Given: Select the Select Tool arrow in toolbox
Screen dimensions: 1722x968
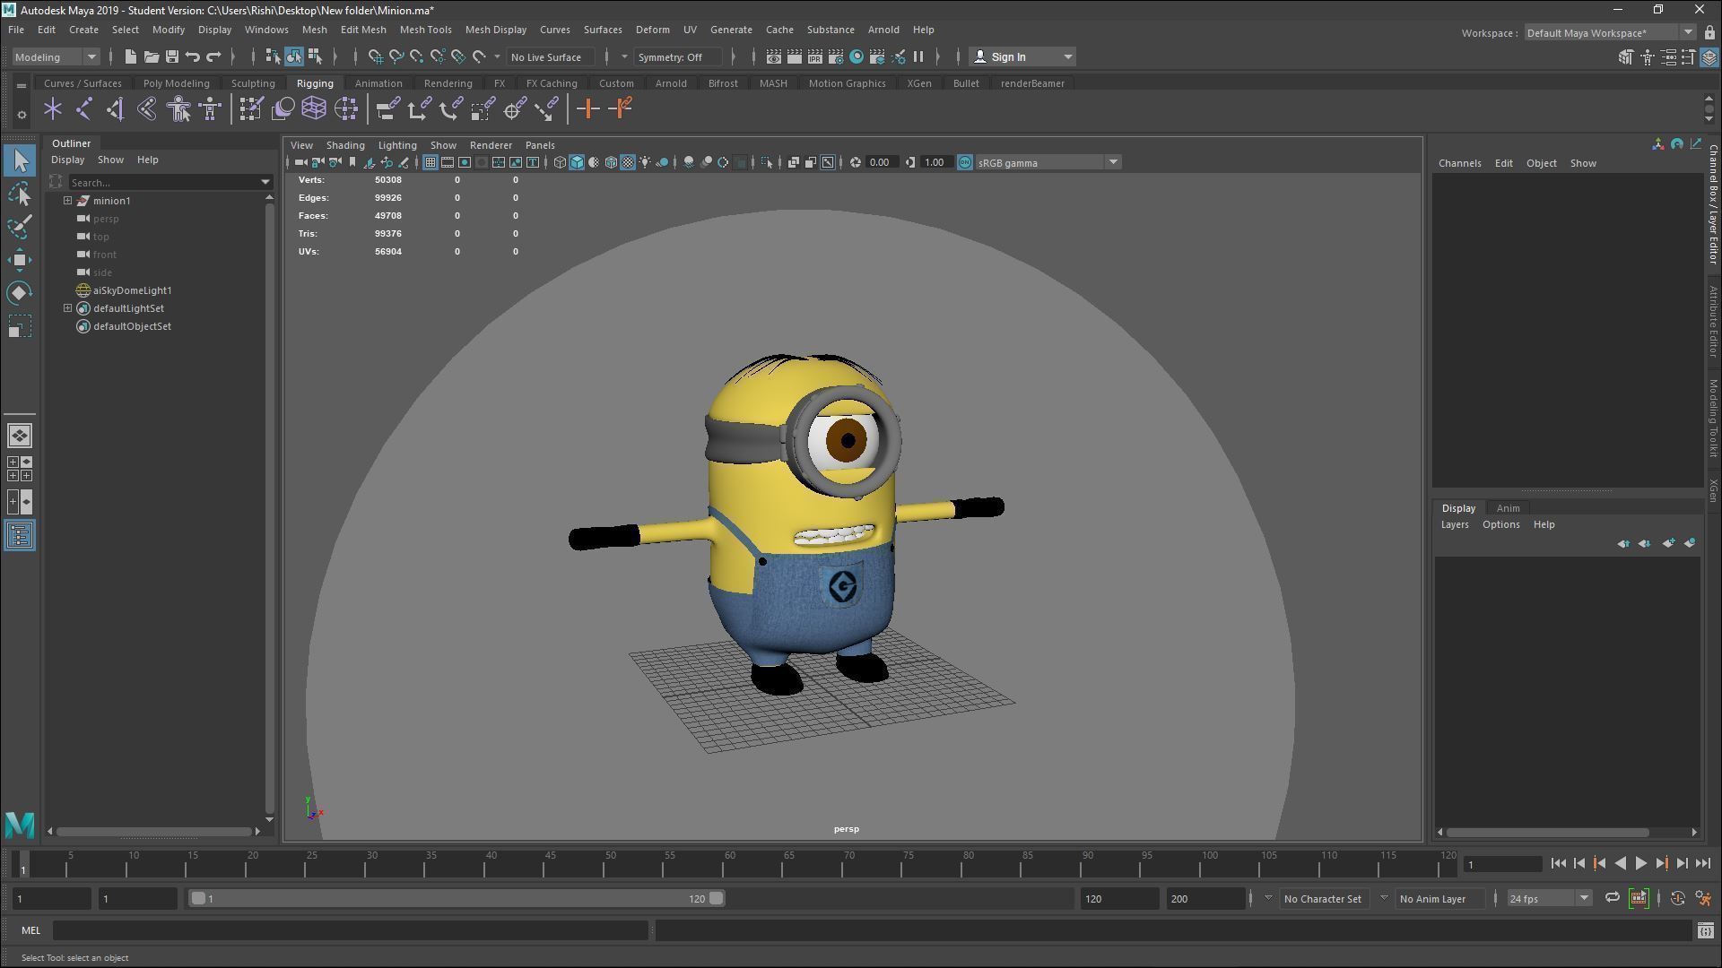Looking at the screenshot, I should [20, 161].
